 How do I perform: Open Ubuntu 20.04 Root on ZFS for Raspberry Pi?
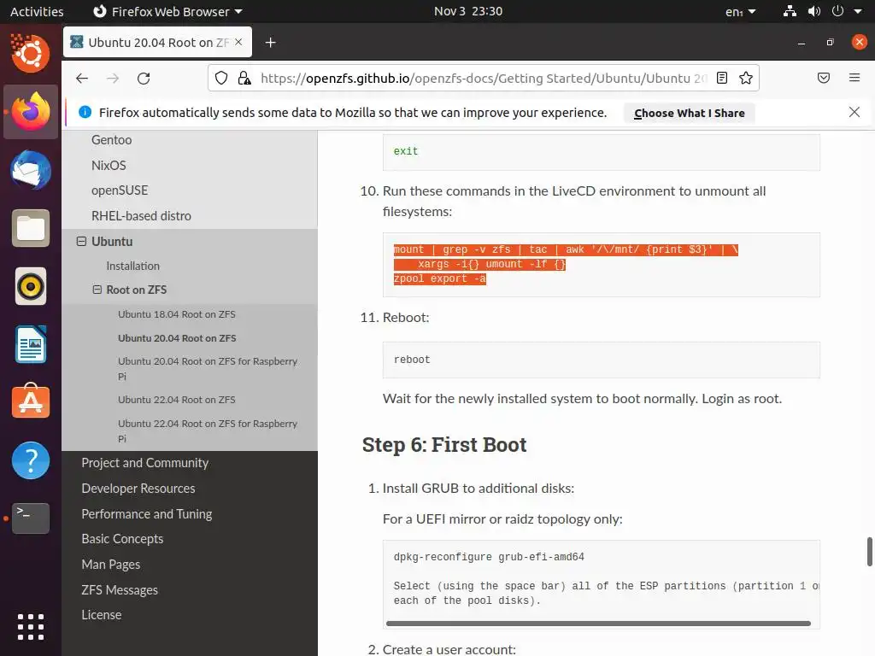tap(207, 369)
